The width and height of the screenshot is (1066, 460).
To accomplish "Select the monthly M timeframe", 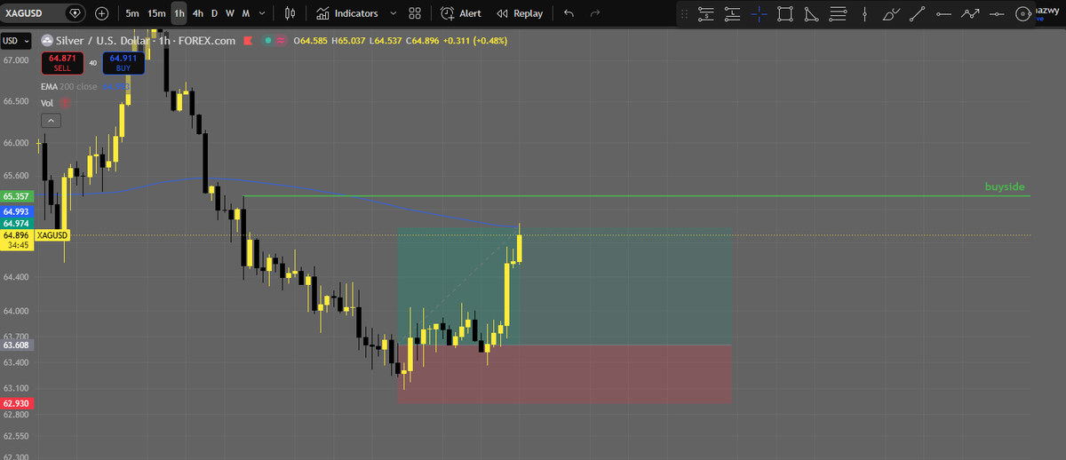I will click(246, 13).
